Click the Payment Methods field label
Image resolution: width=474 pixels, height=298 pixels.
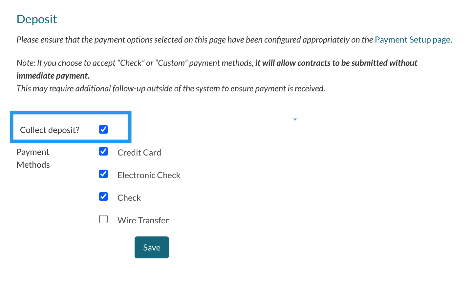coord(33,158)
